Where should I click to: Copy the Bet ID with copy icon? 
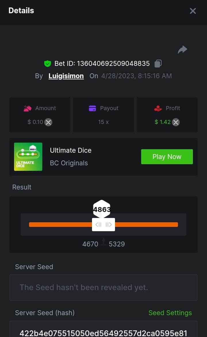pos(158,64)
